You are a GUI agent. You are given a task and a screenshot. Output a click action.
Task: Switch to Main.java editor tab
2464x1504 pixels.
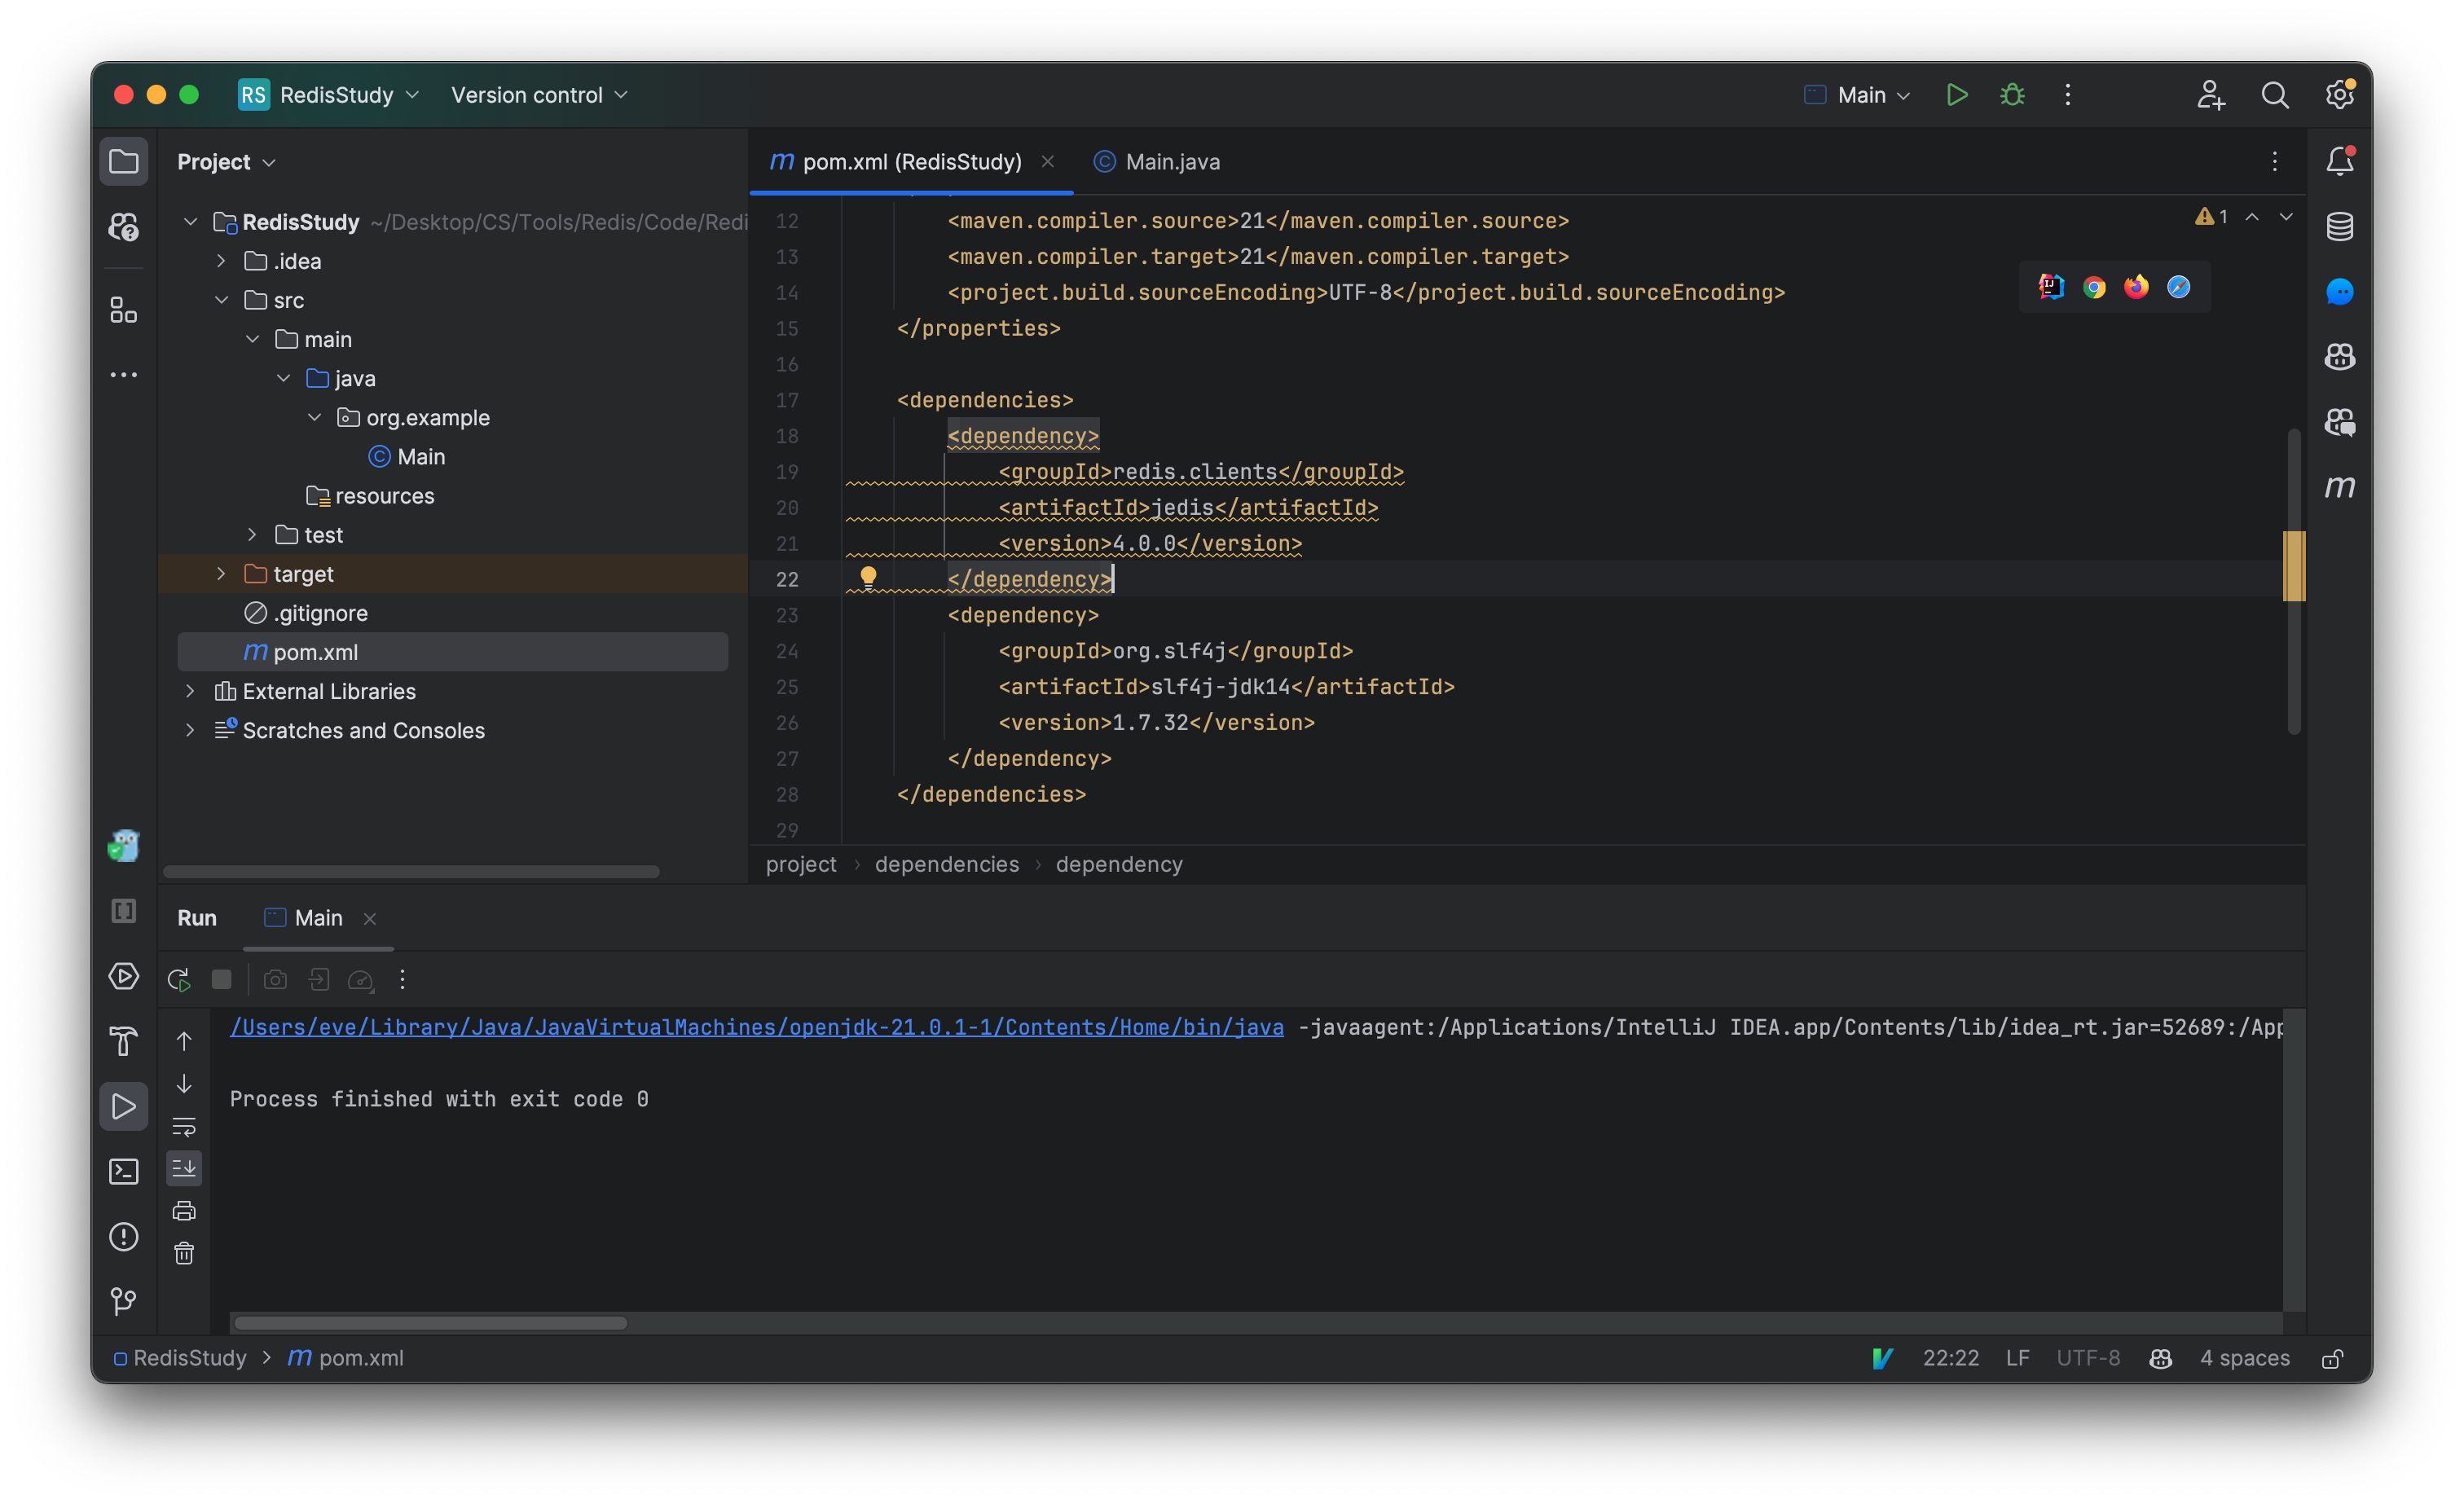(x=1157, y=162)
